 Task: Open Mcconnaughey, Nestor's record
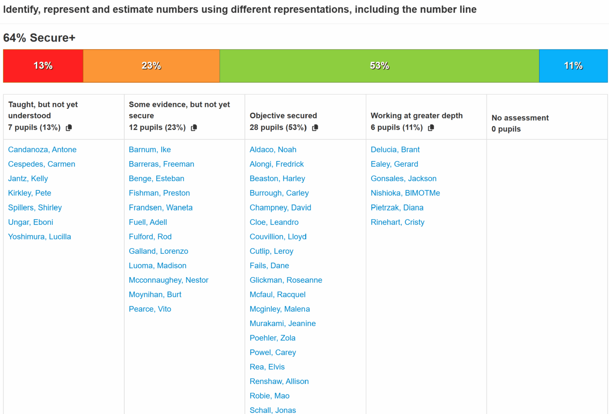[x=169, y=280]
